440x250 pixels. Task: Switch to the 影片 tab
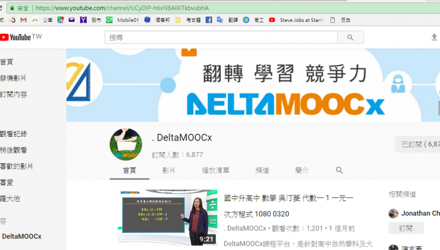[169, 171]
